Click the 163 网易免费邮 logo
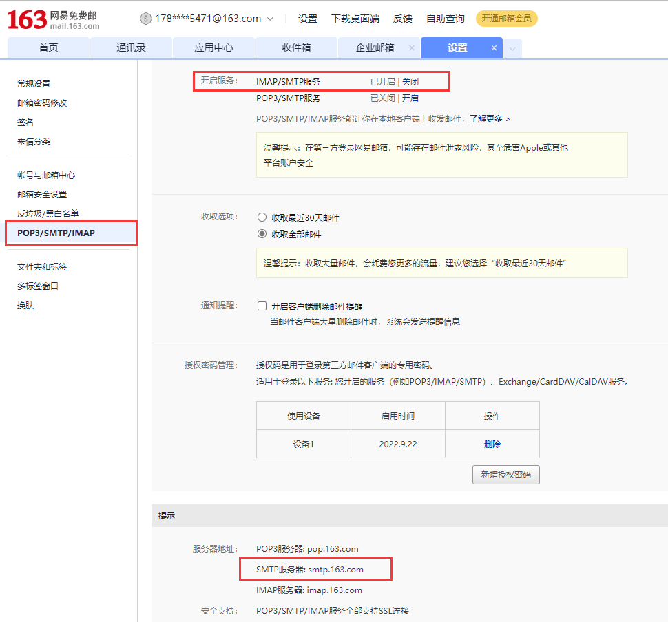 [x=53, y=19]
